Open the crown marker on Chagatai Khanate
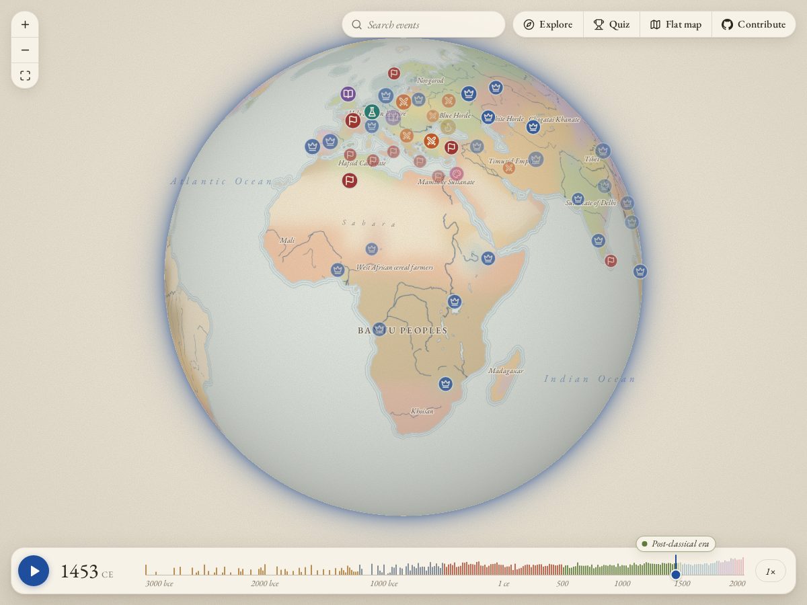 pos(533,126)
